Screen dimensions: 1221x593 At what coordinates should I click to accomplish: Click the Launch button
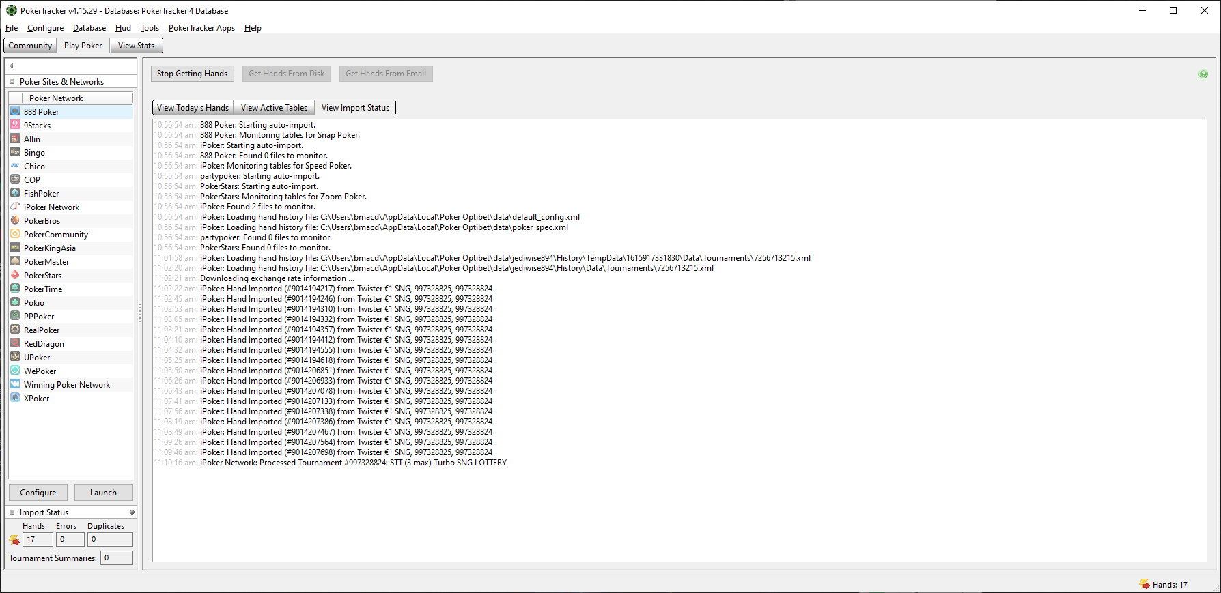[x=103, y=493]
